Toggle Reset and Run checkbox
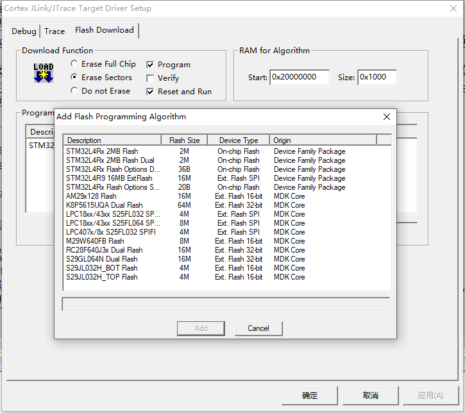Viewport: 465px width, 413px height. point(179,92)
